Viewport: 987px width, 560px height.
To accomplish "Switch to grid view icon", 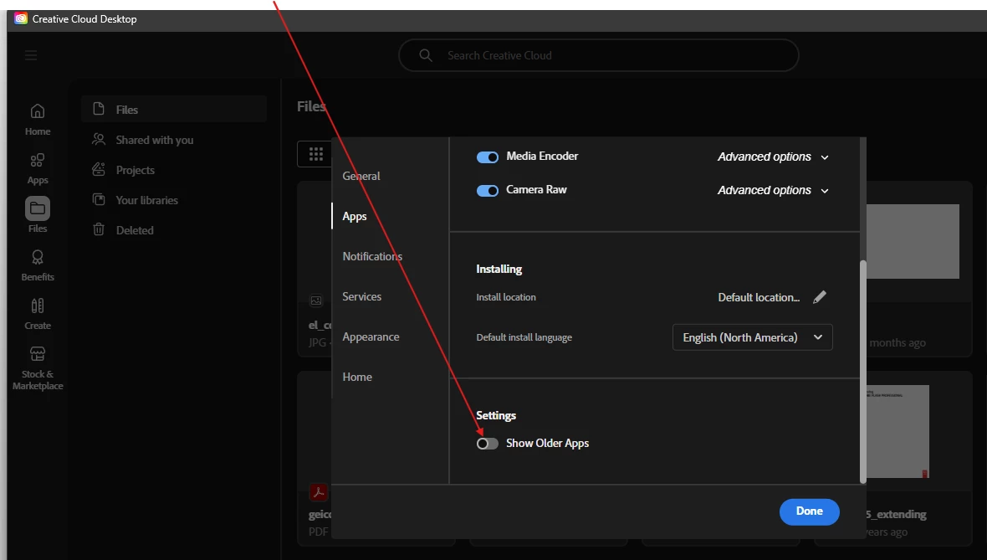I will [x=316, y=154].
